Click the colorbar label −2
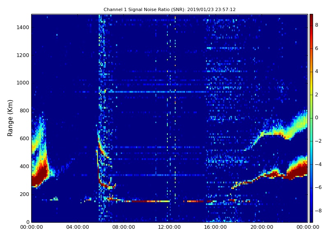 [318, 141]
